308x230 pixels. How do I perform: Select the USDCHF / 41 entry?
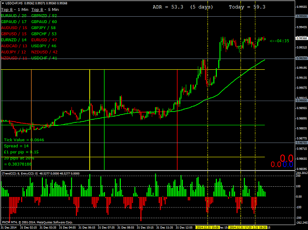(x=44, y=58)
